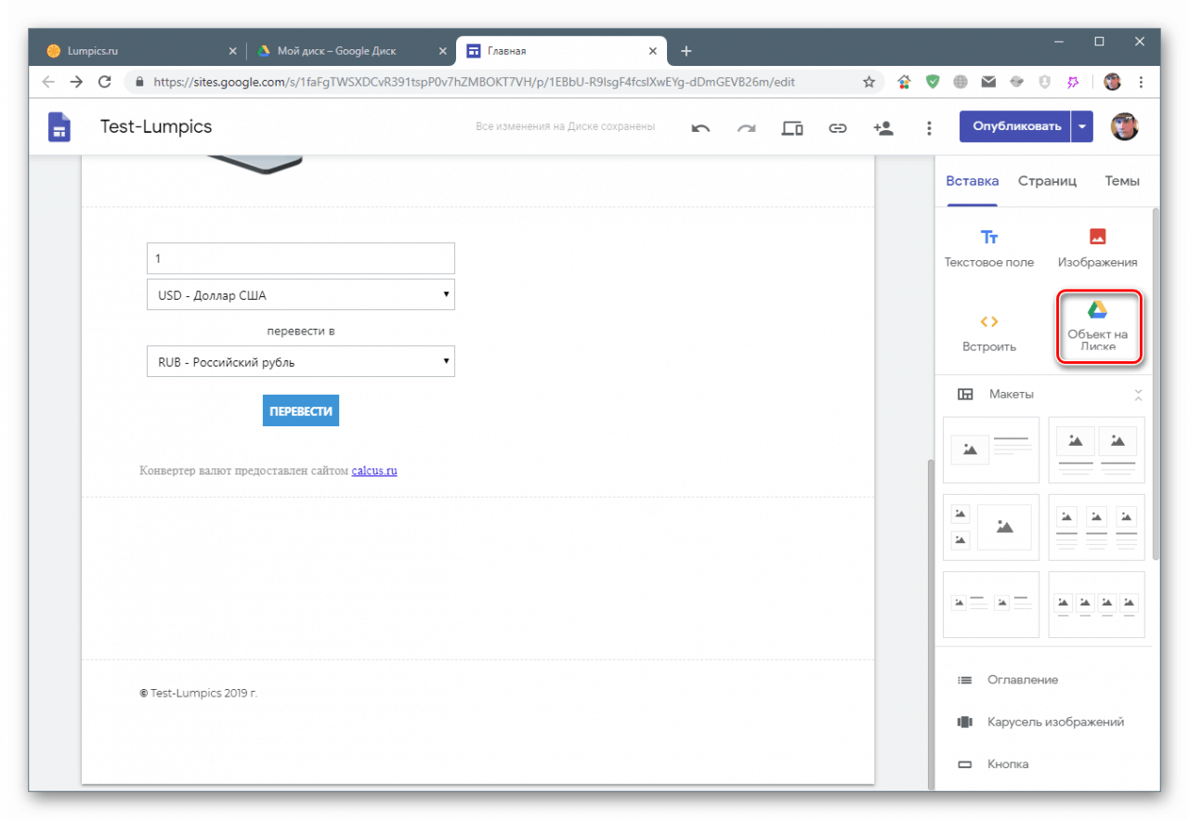The height and width of the screenshot is (820, 1189).
Task: Click the перевести в label
Action: tap(301, 331)
